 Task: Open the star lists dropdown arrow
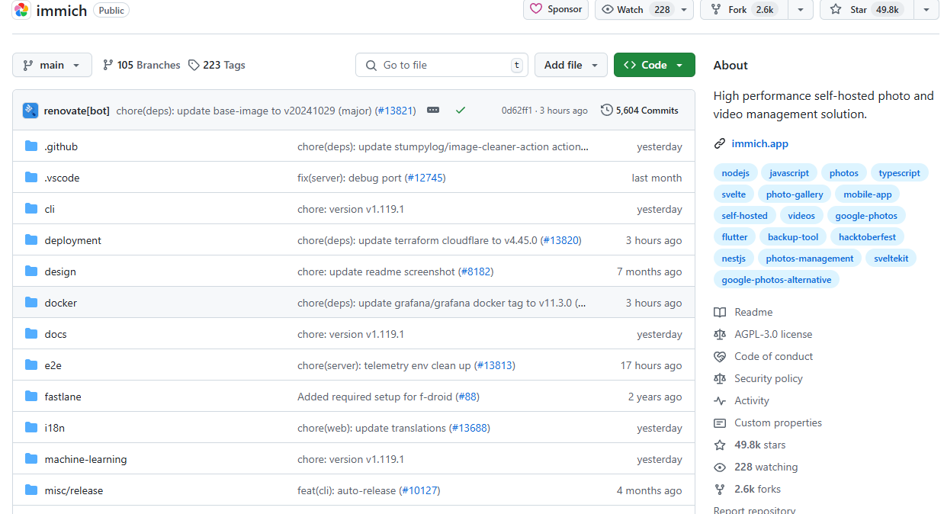pos(926,10)
